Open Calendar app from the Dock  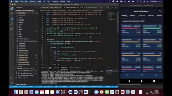point(42,92)
